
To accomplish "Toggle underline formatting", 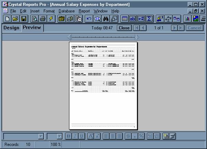I will [82, 136].
